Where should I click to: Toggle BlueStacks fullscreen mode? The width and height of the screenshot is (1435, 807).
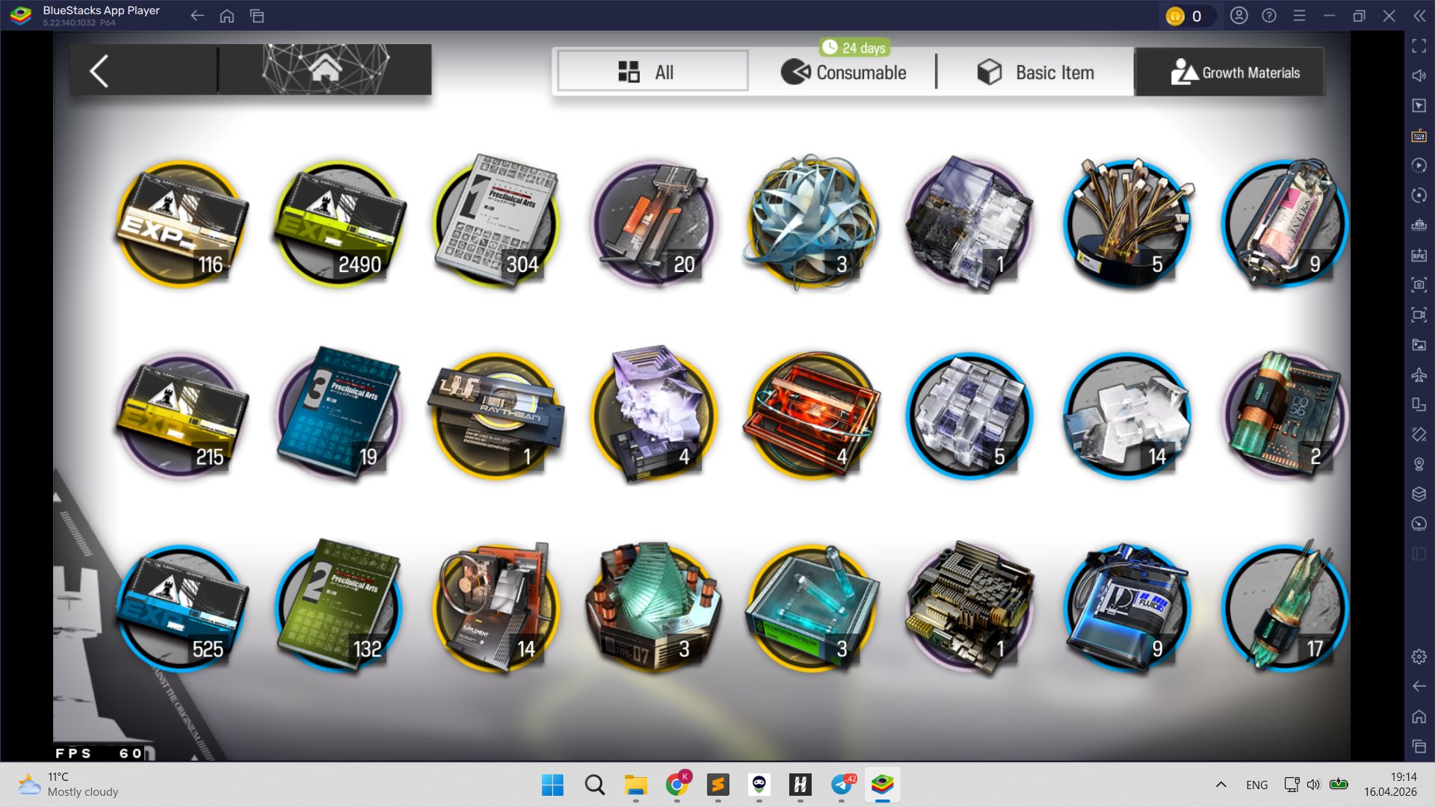1419,46
